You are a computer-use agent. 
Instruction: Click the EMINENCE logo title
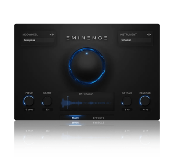[87, 38]
